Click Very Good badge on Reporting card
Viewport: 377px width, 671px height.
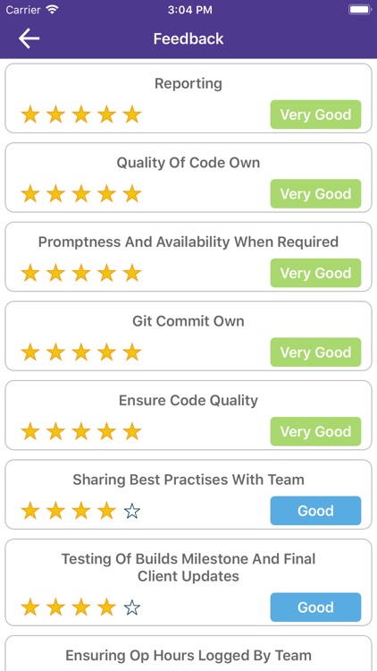[315, 115]
